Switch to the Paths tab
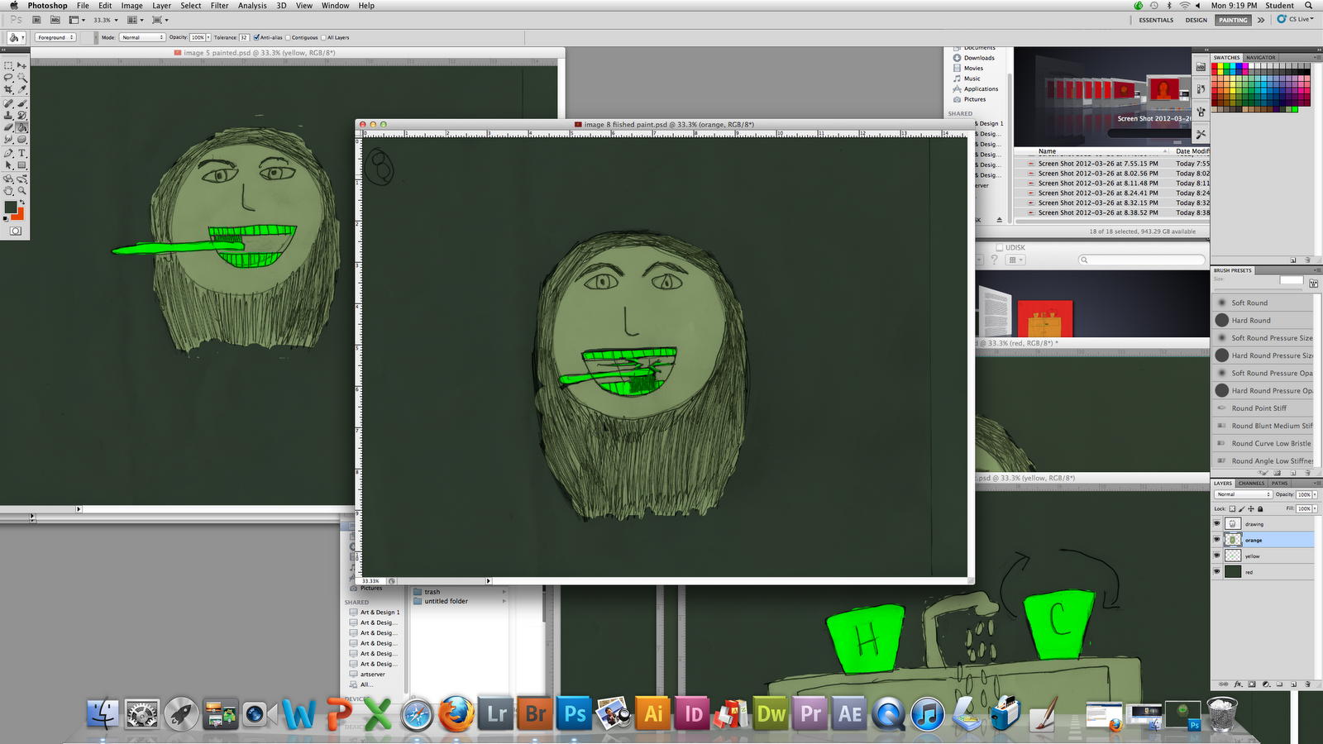The width and height of the screenshot is (1323, 744). coord(1279,483)
